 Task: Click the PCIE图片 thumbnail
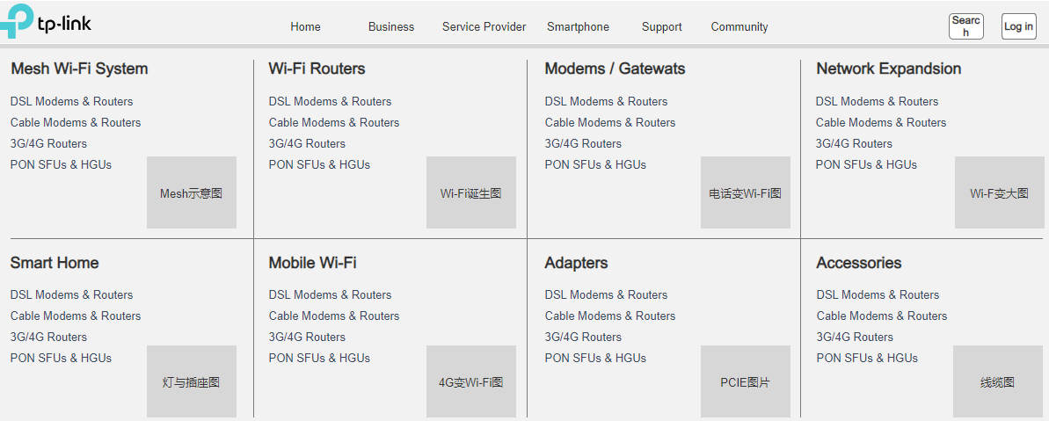pos(746,381)
